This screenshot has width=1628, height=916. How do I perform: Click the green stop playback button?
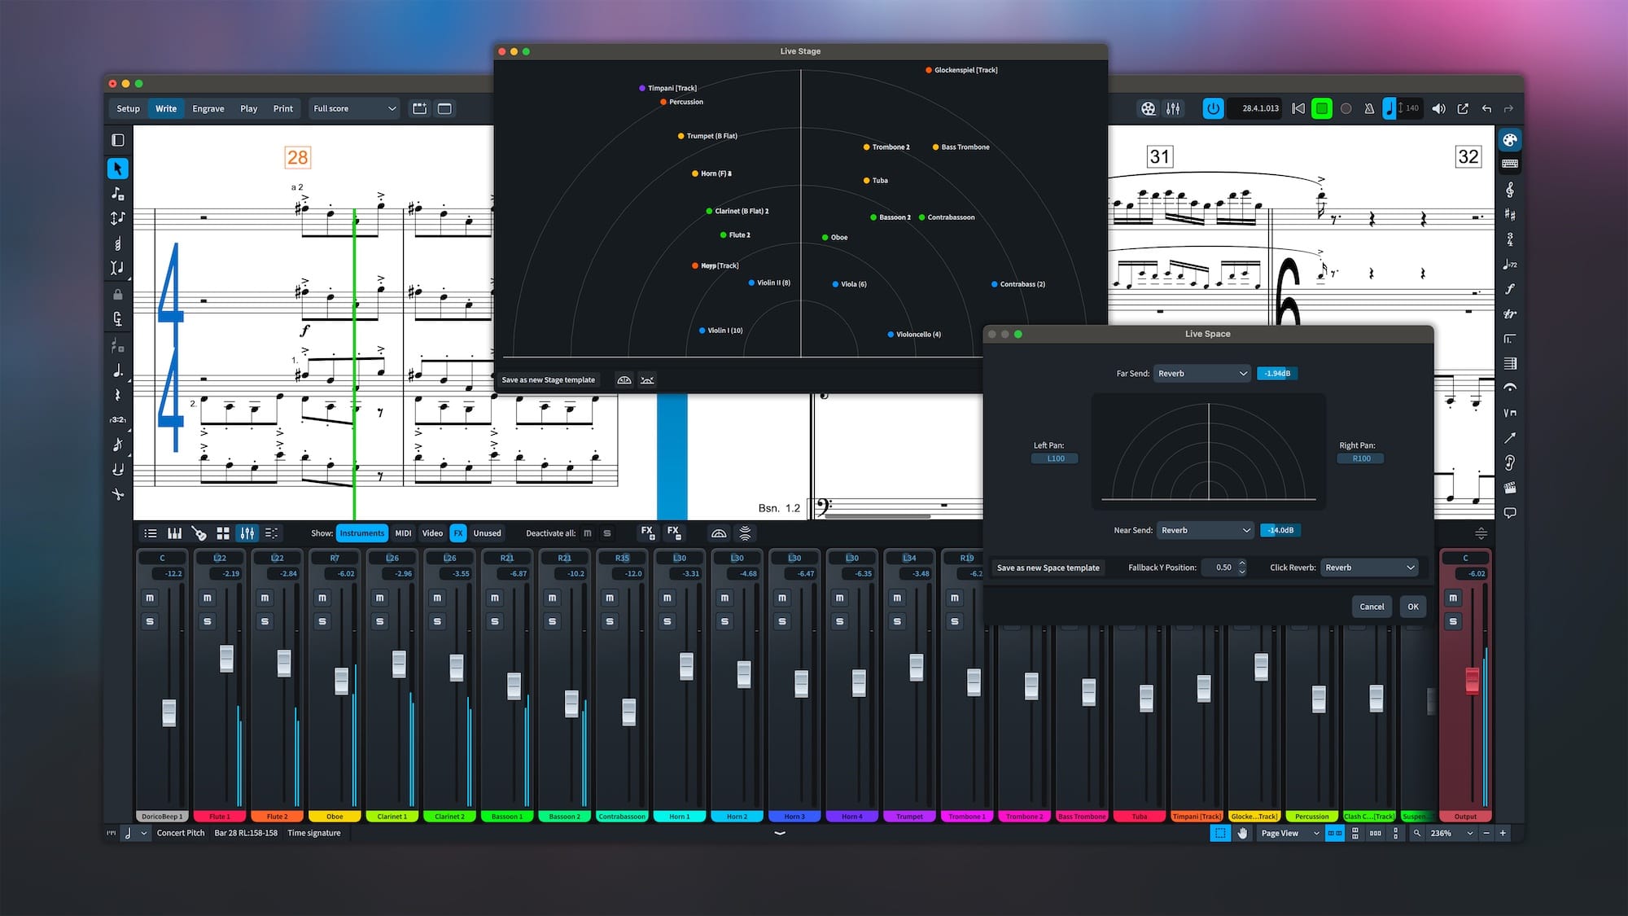point(1322,108)
